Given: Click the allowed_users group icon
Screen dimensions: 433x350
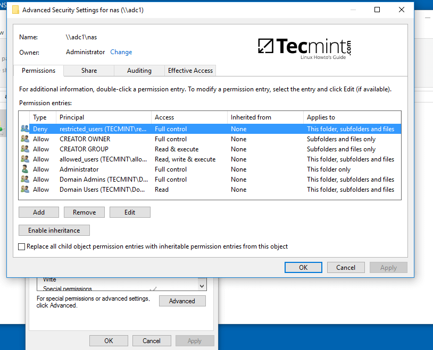Looking at the screenshot, I should 25,159.
